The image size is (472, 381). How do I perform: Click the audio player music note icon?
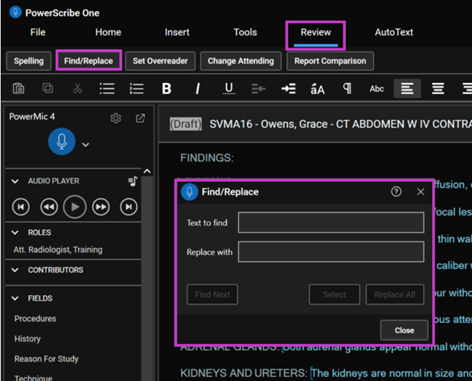point(133,181)
